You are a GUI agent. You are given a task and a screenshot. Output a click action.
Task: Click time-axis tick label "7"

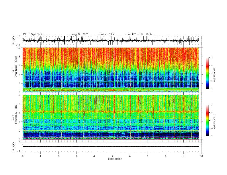[x=148, y=156]
